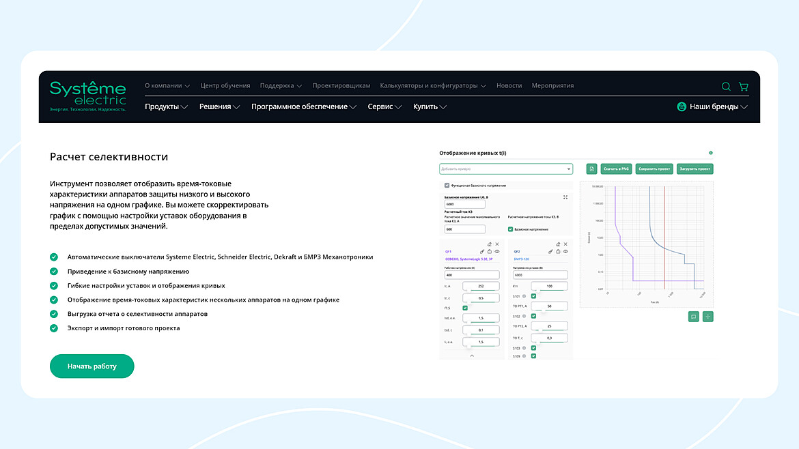Click the crosshair move icon below chart
Image resolution: width=799 pixels, height=449 pixels.
pos(707,317)
